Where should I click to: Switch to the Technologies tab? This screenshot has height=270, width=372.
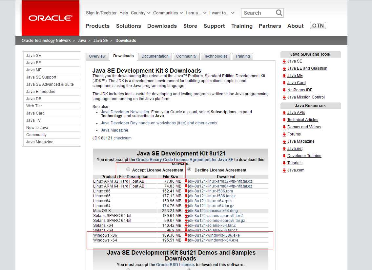coord(216,56)
